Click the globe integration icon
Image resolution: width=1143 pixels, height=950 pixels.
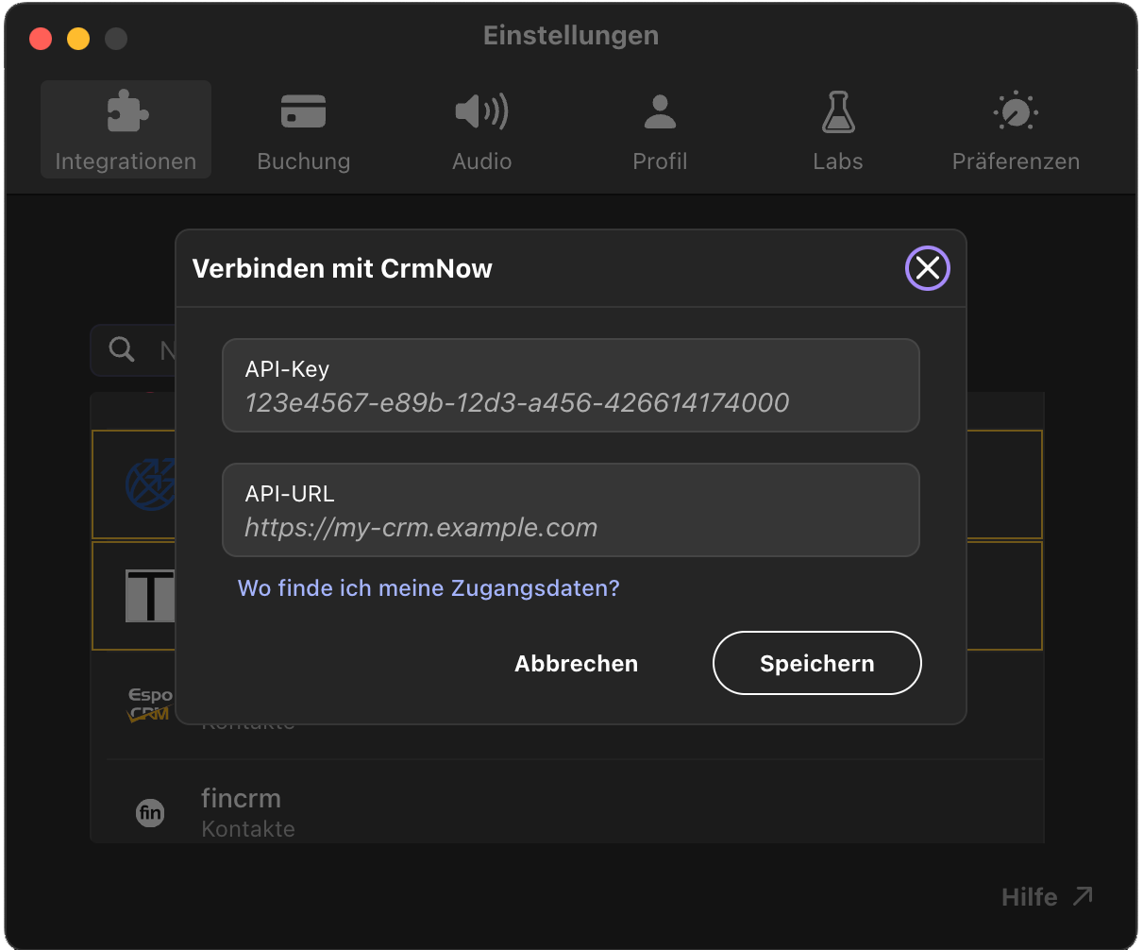tap(151, 483)
